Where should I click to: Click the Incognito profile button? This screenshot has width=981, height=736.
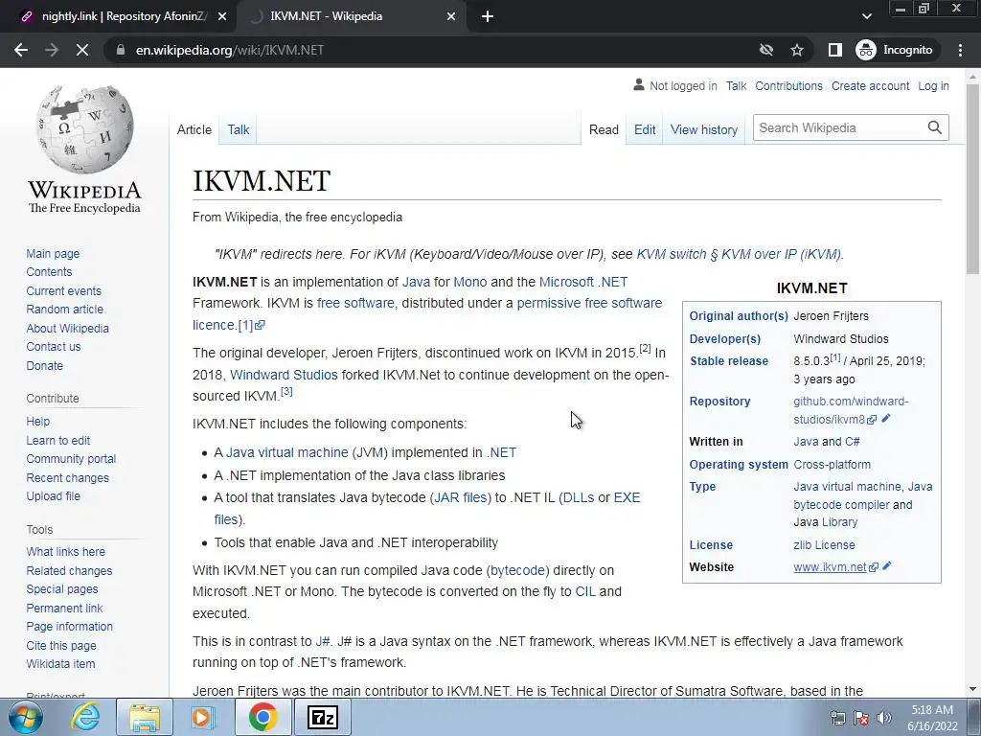click(x=895, y=50)
